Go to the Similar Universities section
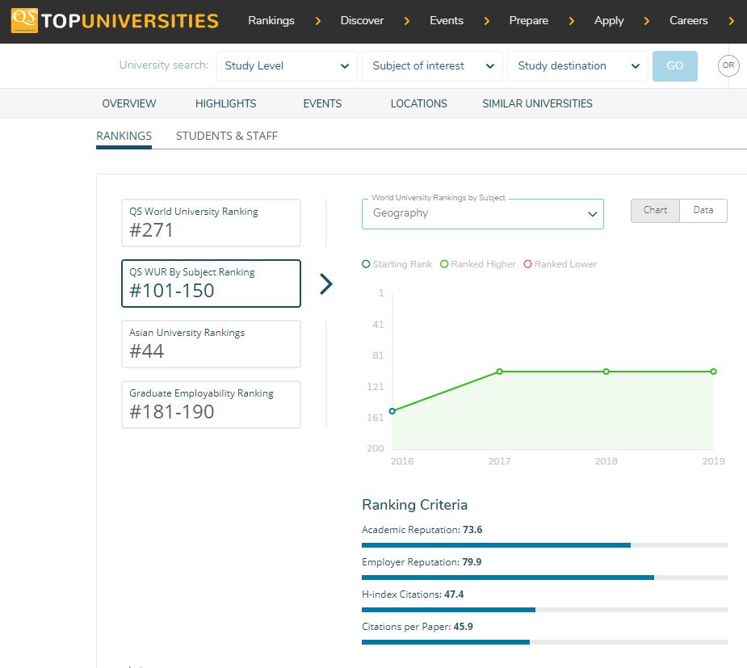 (x=537, y=103)
